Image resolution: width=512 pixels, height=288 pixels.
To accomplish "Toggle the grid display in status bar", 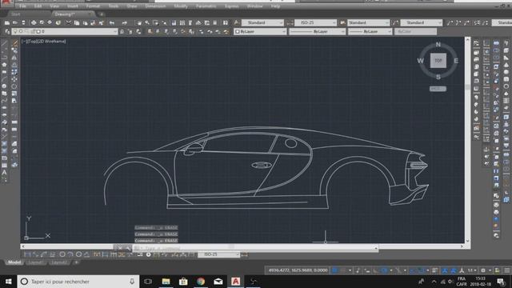I will (334, 270).
